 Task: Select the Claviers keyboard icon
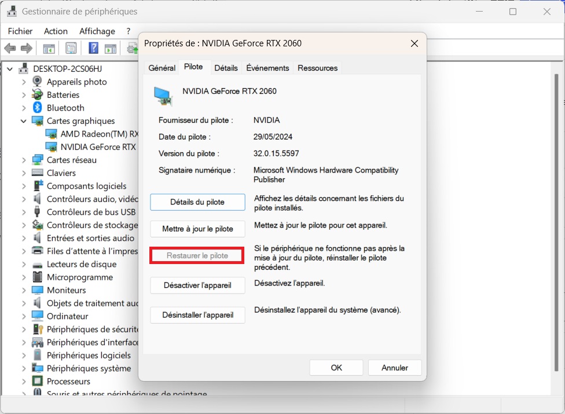coord(38,173)
